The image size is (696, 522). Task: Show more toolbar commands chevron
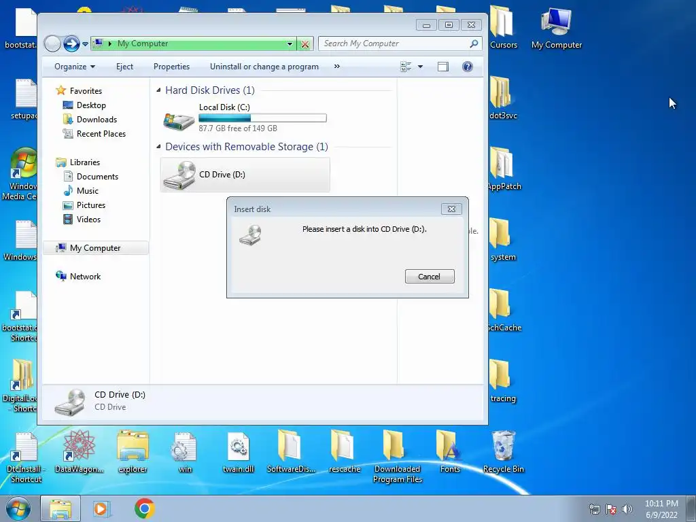pos(337,66)
